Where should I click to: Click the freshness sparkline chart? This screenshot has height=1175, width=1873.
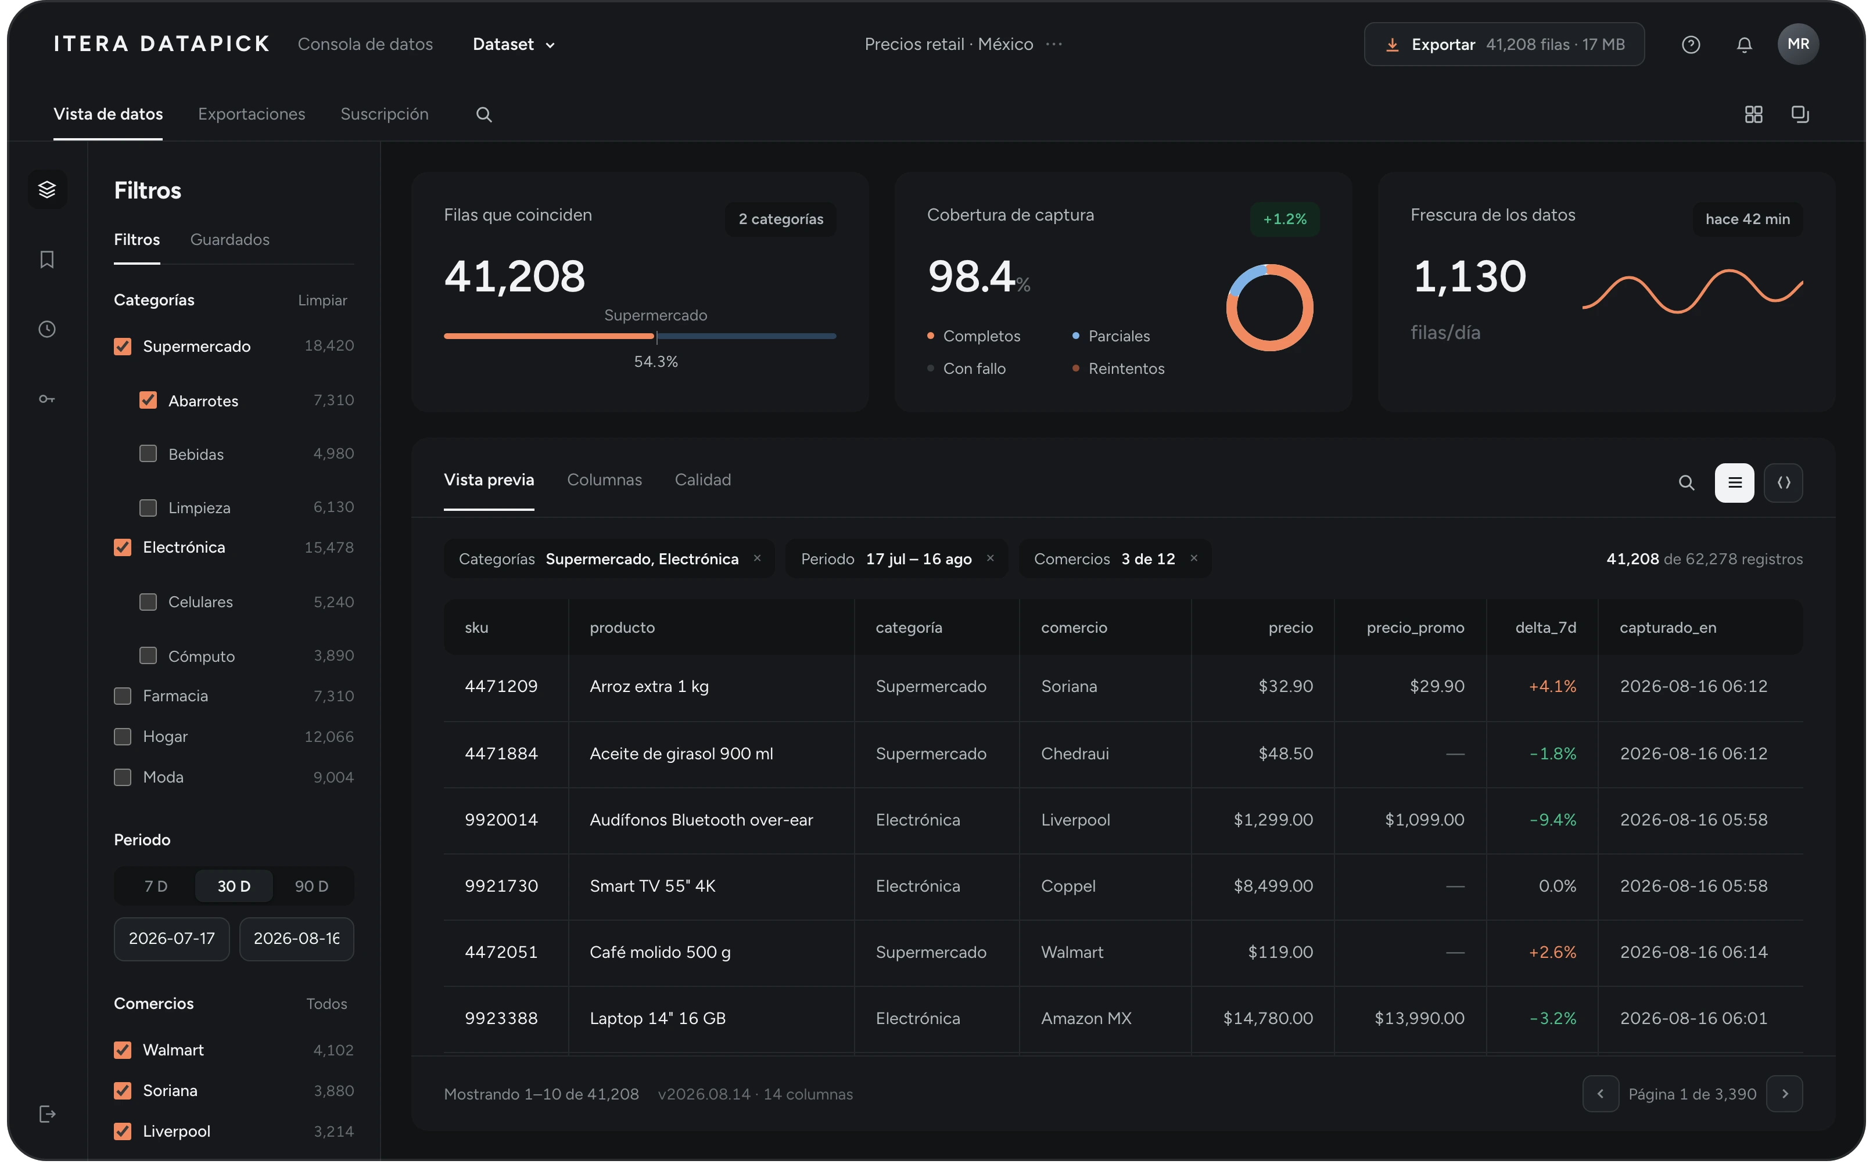1692,291
